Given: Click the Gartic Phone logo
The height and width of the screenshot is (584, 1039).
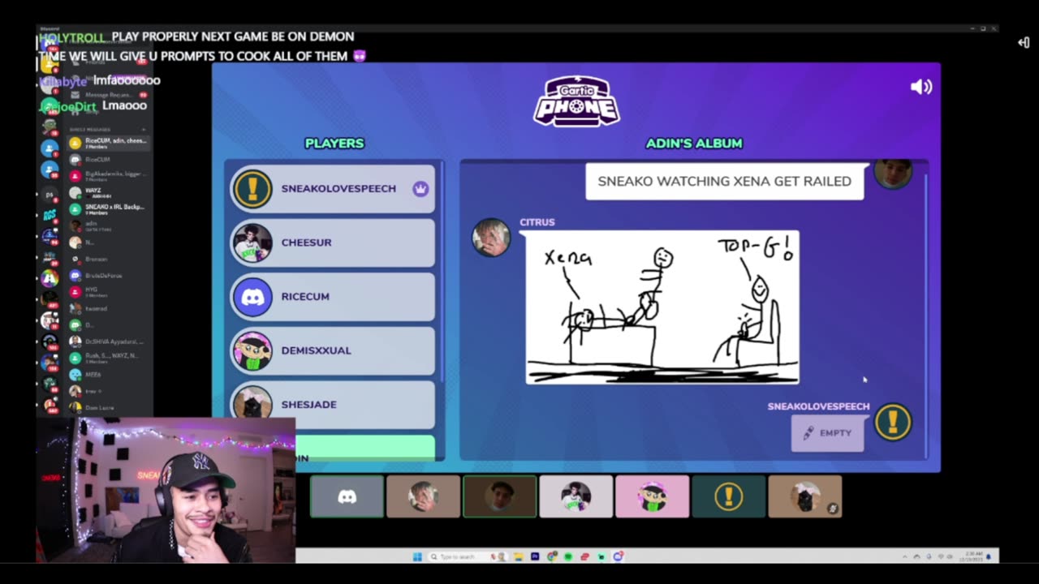Looking at the screenshot, I should [x=576, y=101].
